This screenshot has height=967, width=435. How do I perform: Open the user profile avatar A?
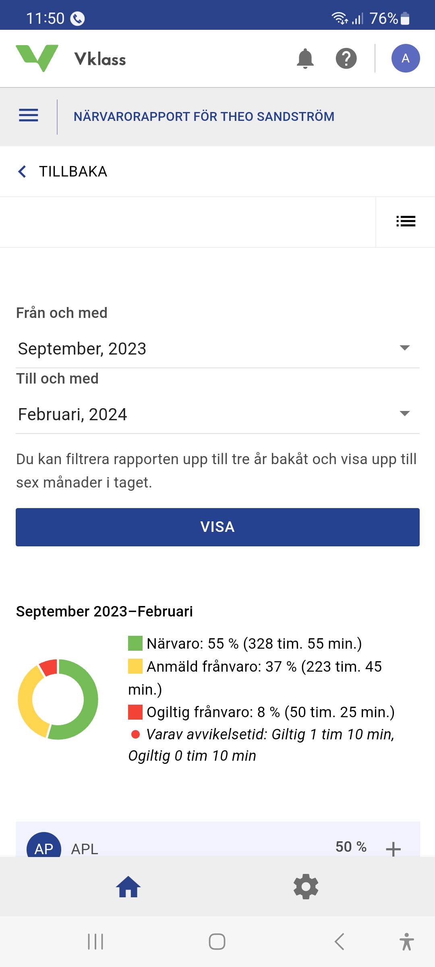405,58
